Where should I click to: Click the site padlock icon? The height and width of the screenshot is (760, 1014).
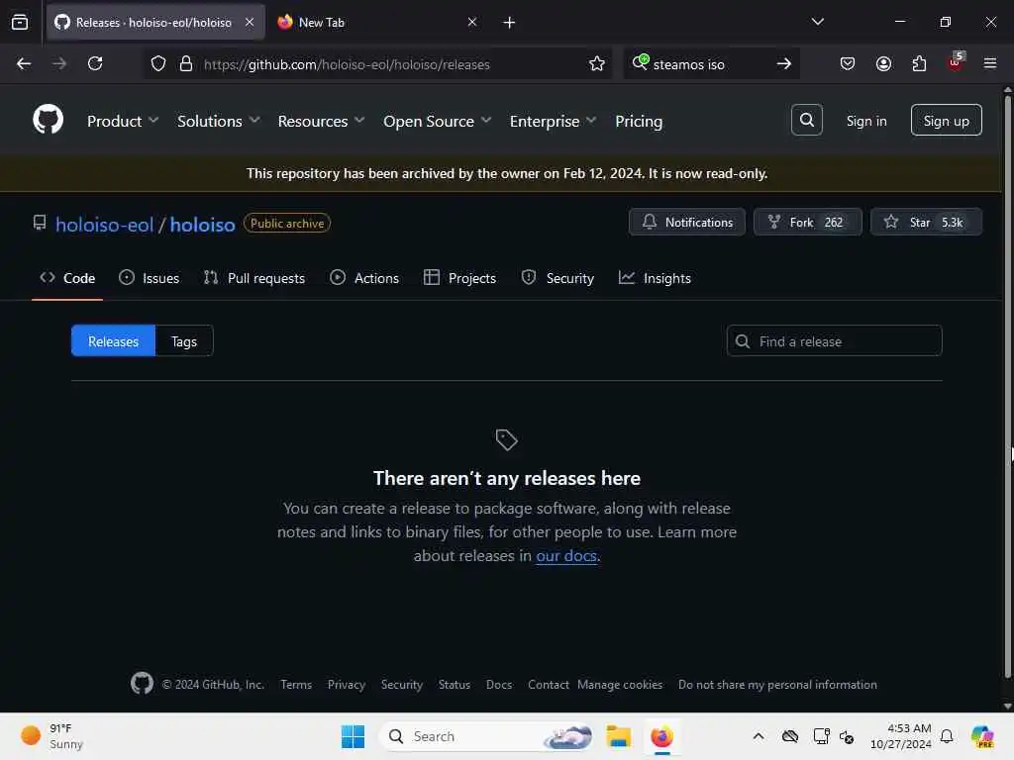(x=186, y=63)
